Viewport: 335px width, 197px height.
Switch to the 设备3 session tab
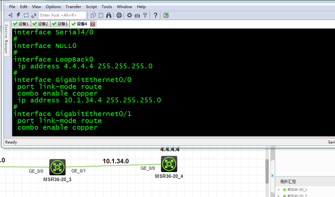tap(60, 24)
